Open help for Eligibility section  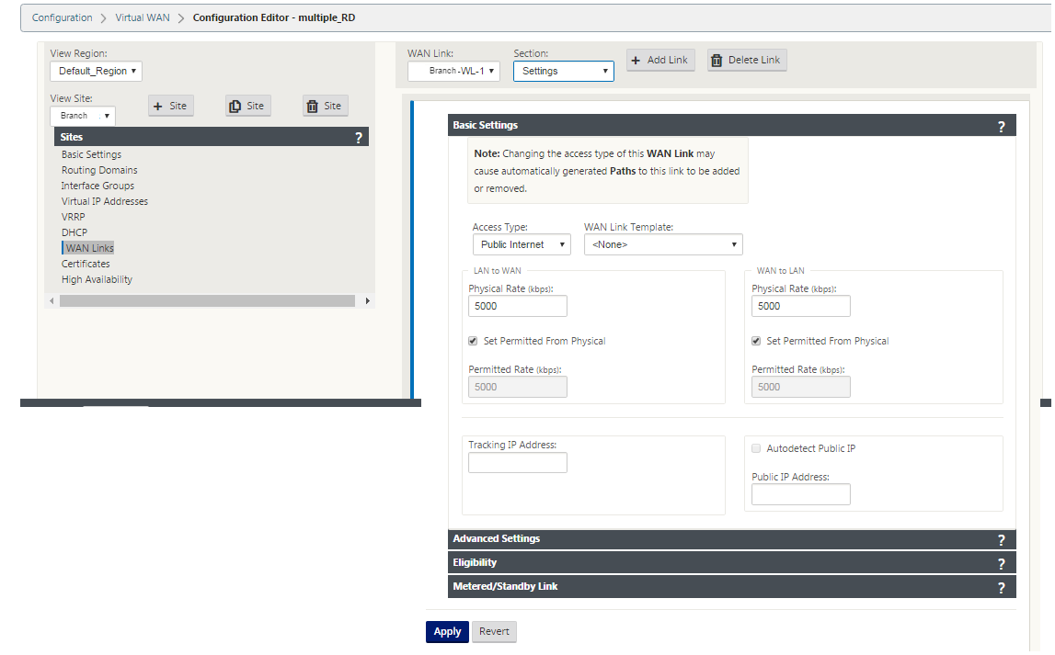(1001, 564)
